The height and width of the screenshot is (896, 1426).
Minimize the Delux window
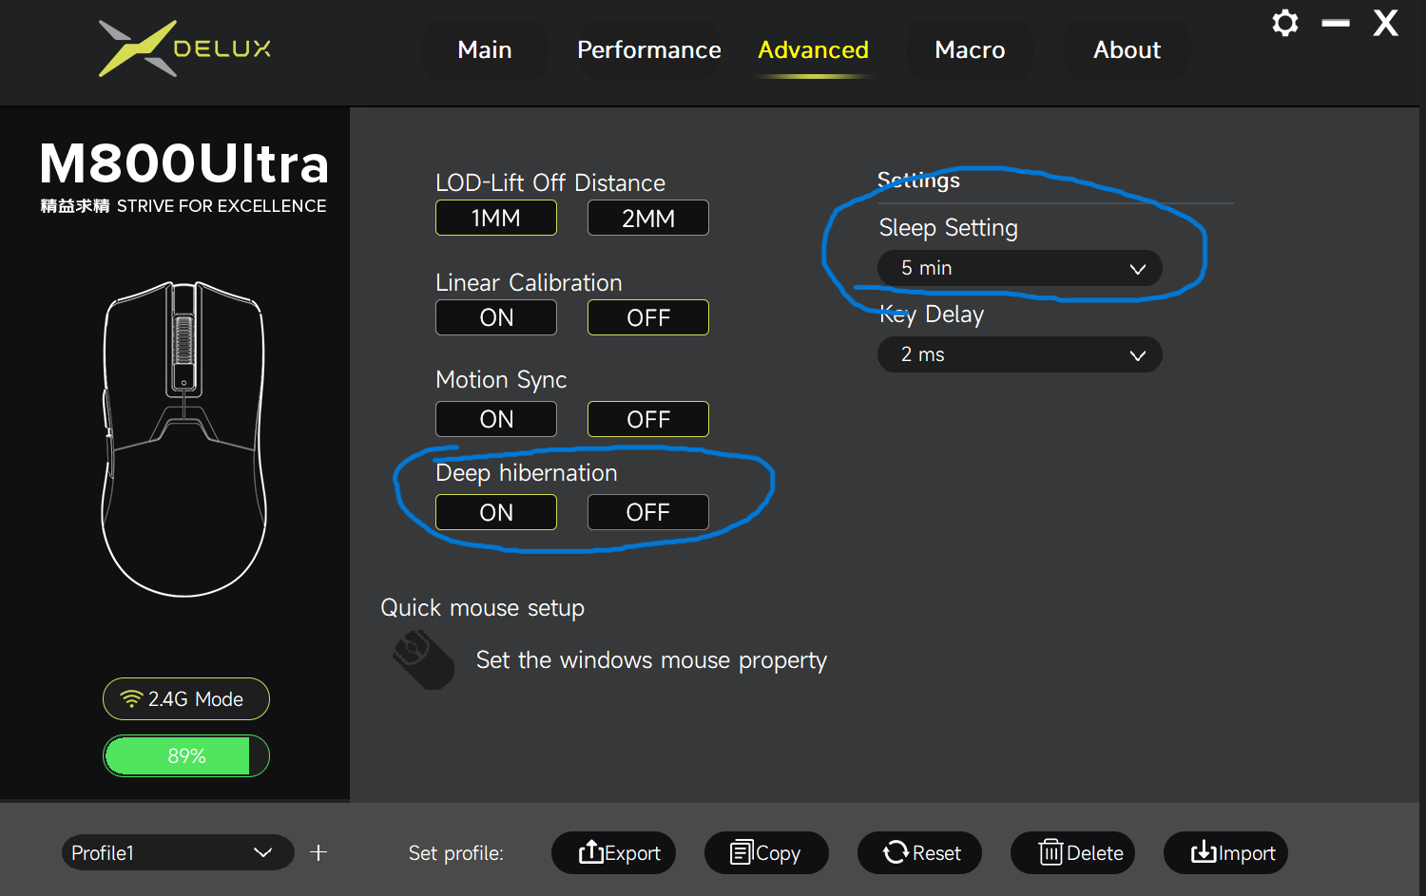(x=1336, y=24)
